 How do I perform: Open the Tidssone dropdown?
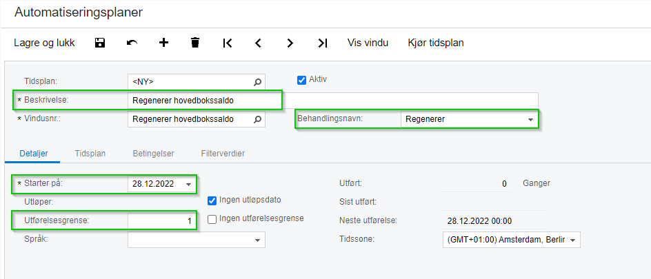[x=573, y=240]
